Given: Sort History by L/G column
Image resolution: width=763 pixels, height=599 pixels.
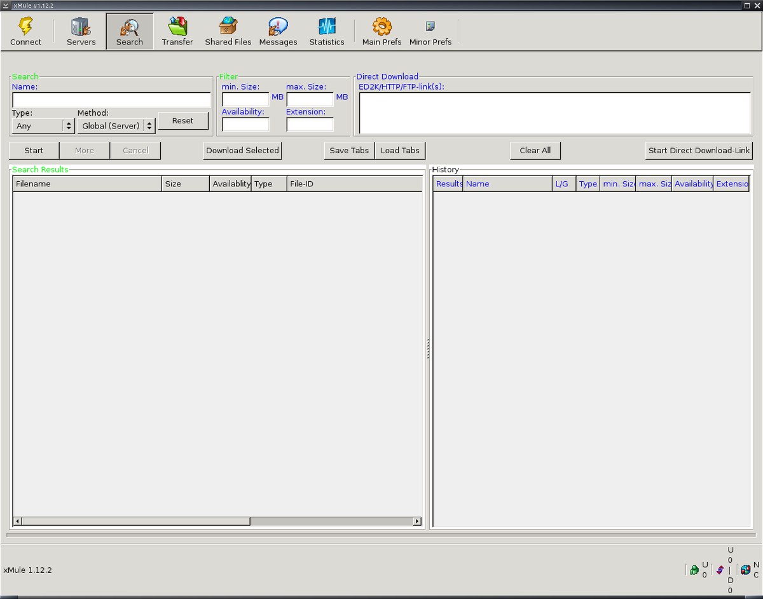Looking at the screenshot, I should (x=564, y=184).
